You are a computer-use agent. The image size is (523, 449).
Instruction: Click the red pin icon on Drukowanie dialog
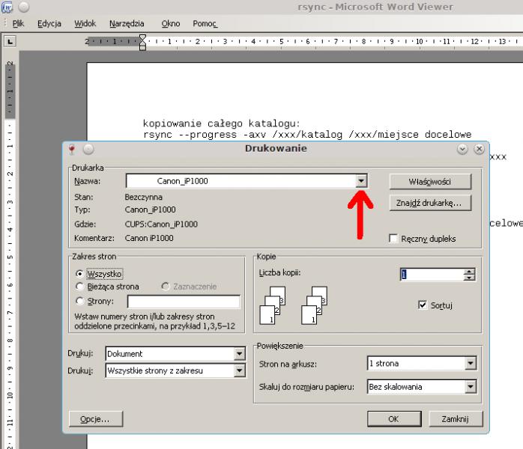click(72, 149)
